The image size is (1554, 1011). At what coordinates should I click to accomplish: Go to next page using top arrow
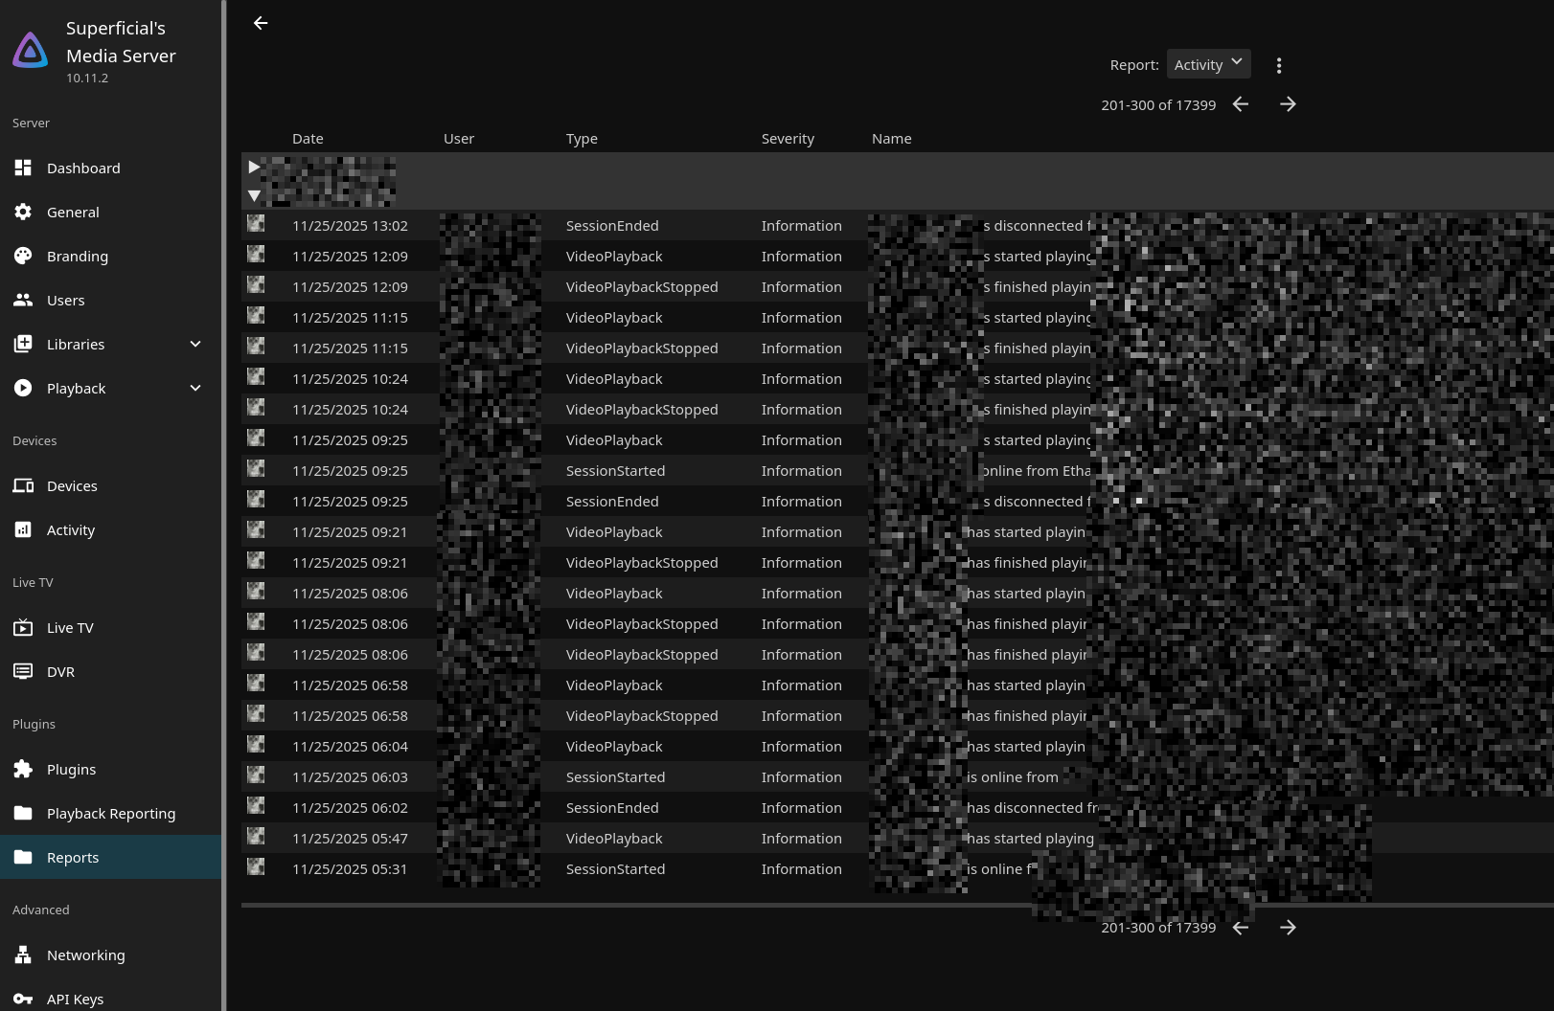click(1288, 104)
